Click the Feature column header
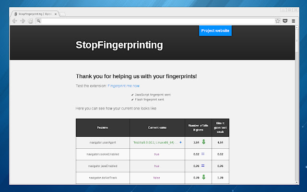The height and width of the screenshot is (192, 307). 103,128
